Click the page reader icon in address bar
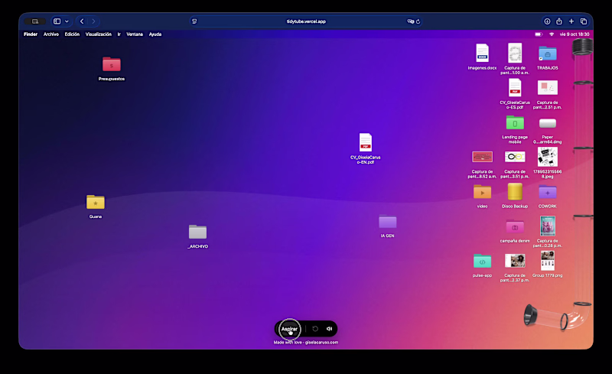The image size is (612, 374). 194,21
